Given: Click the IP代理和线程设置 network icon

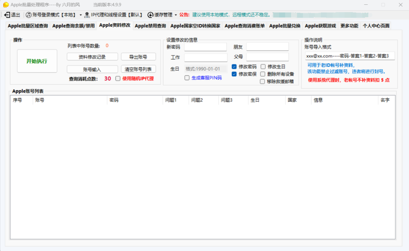Looking at the screenshot, I should (x=87, y=15).
